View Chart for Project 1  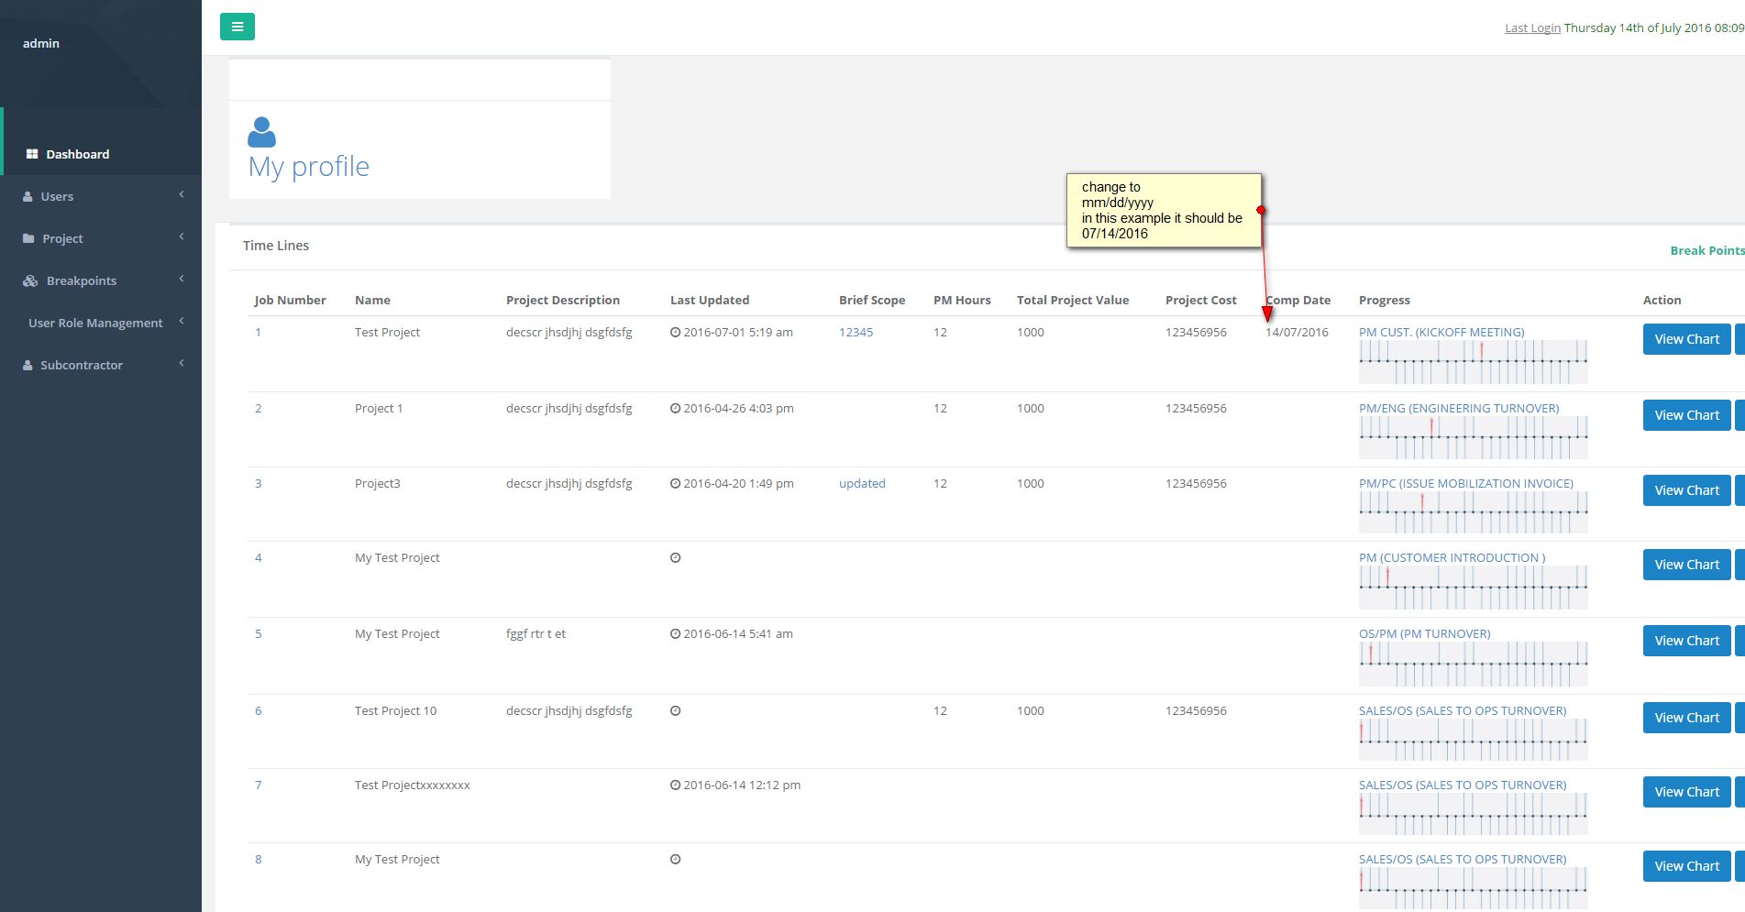1687,415
